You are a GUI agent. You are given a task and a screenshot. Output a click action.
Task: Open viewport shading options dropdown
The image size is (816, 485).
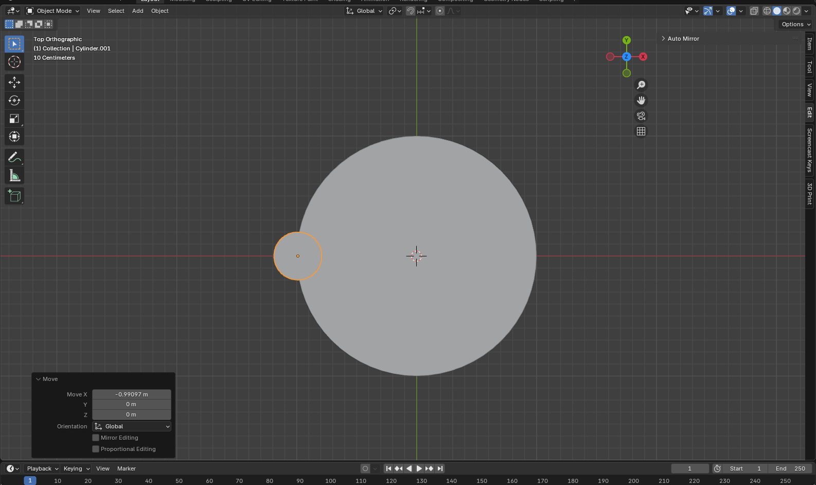807,11
